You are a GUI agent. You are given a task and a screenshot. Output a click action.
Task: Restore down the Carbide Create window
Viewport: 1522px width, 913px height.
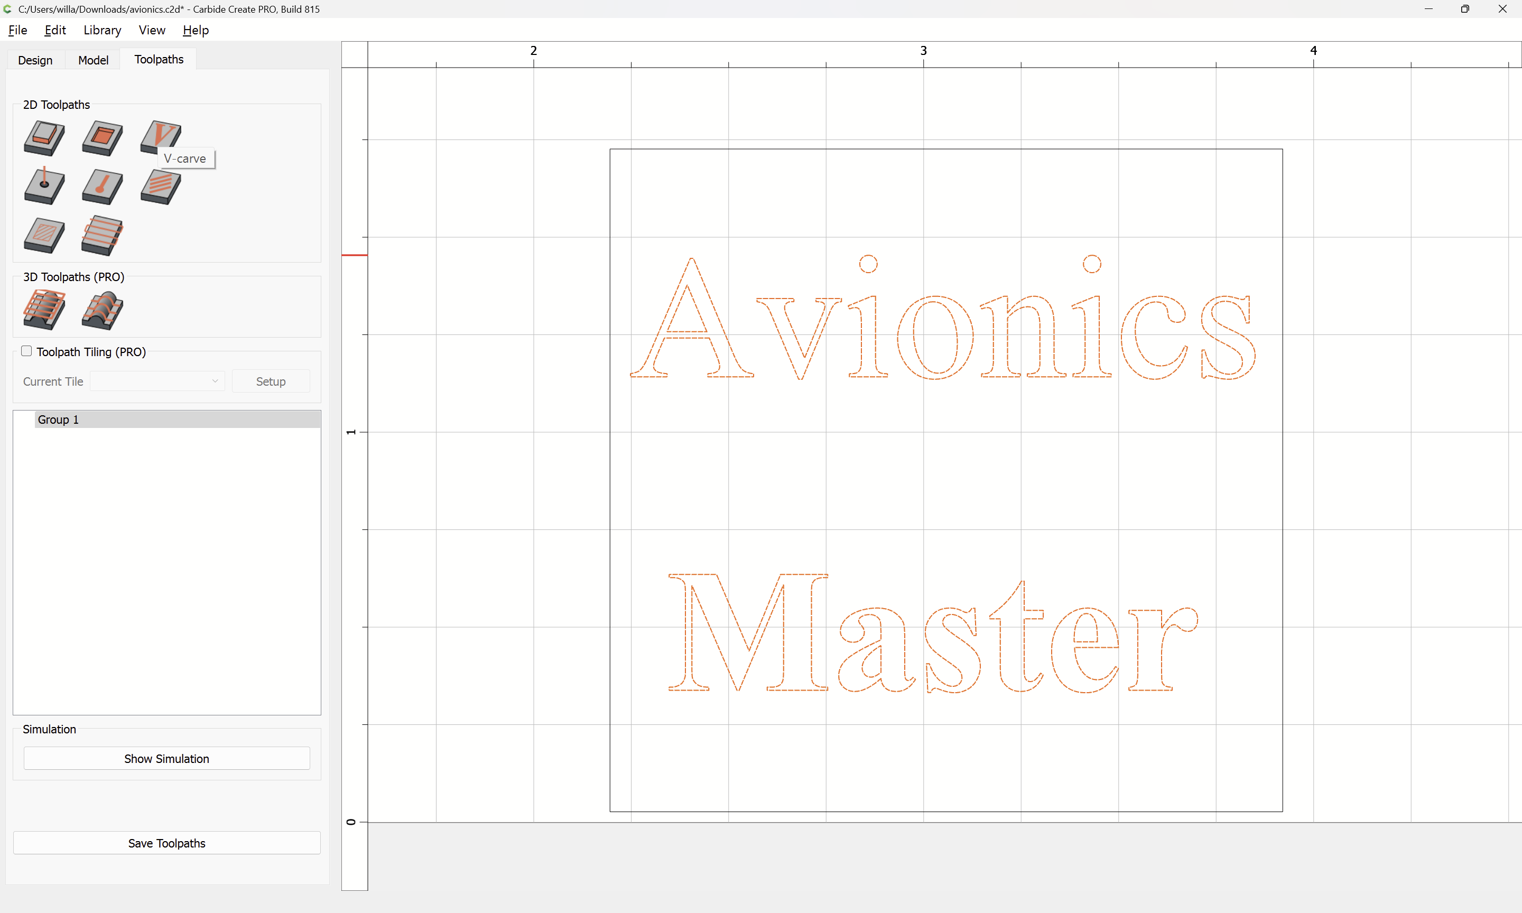(1465, 8)
